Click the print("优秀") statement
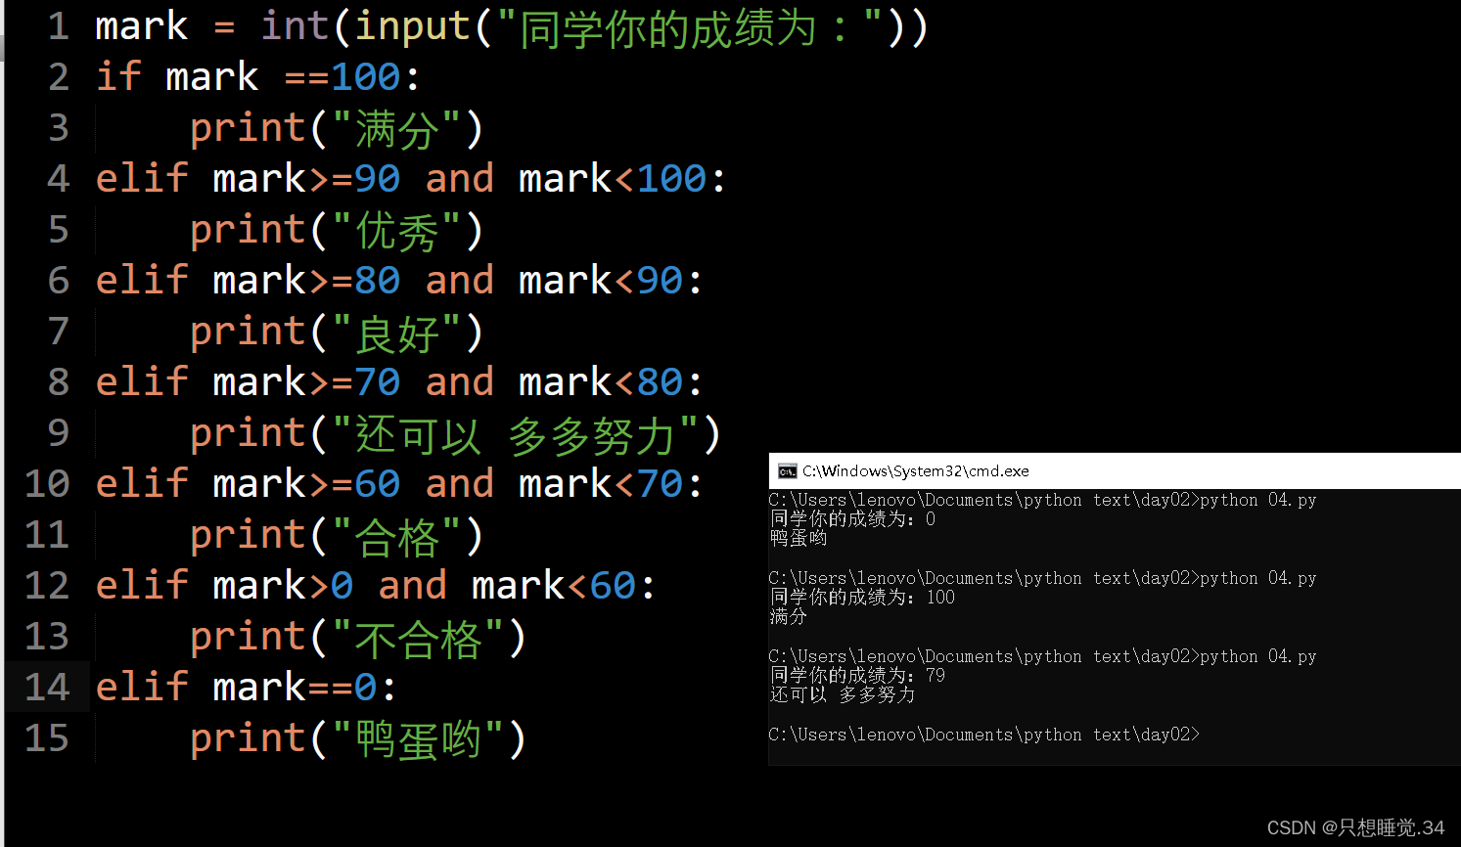 tap(337, 231)
